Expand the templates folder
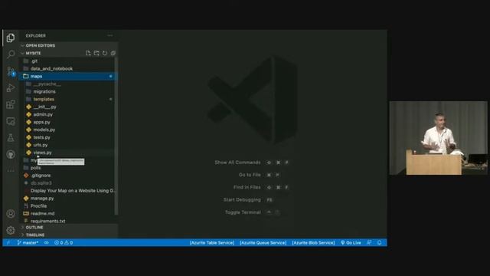The image size is (490, 276). [67, 99]
